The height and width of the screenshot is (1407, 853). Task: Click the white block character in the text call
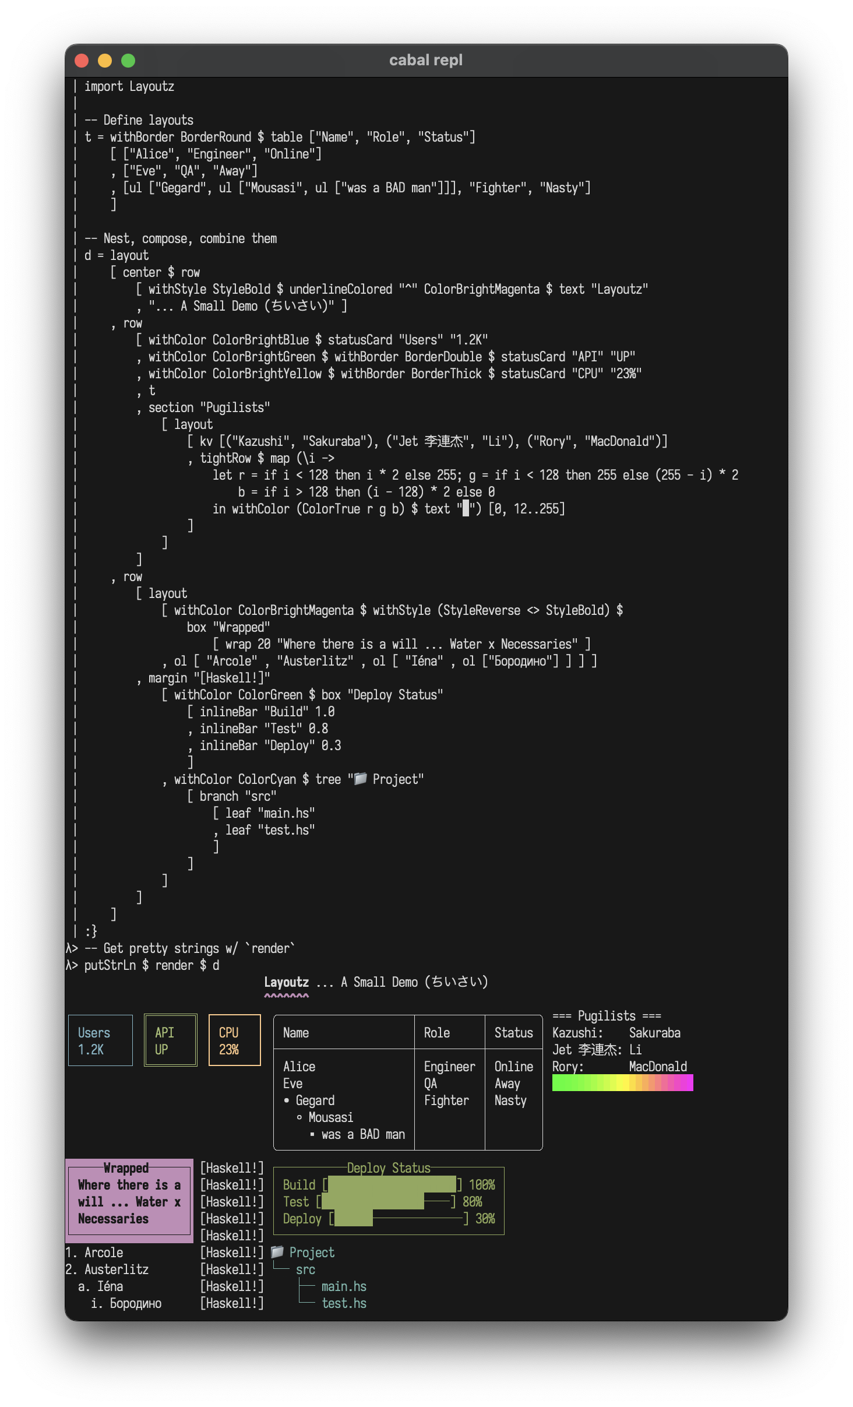tap(466, 509)
